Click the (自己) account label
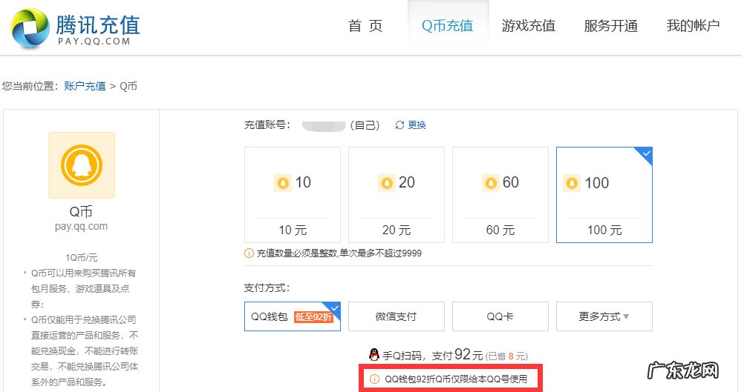The image size is (747, 392). pos(365,125)
